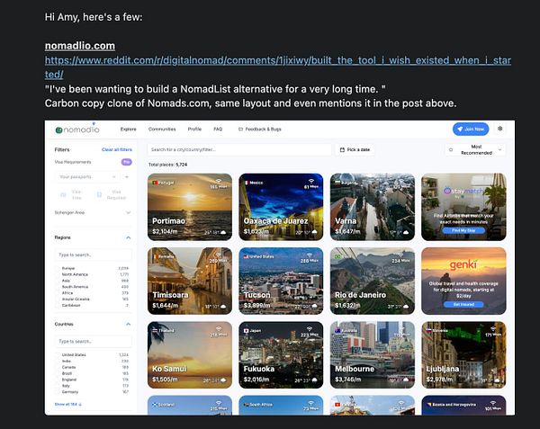Open the Fukuoka city card
The image size is (540, 429).
281,354
